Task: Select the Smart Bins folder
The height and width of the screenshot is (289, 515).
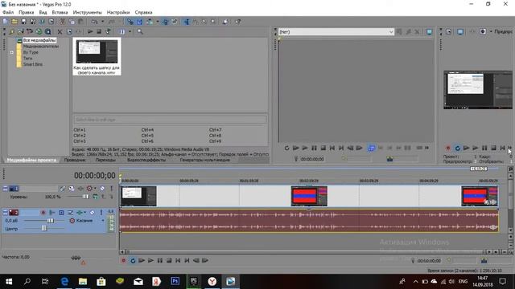Action: pyautogui.click(x=33, y=64)
